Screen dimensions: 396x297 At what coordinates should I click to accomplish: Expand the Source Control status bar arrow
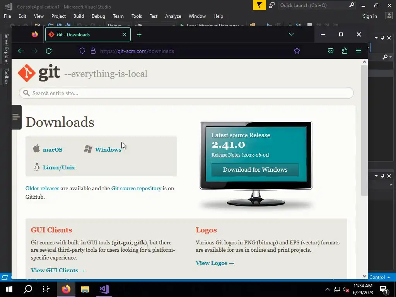[x=389, y=277]
